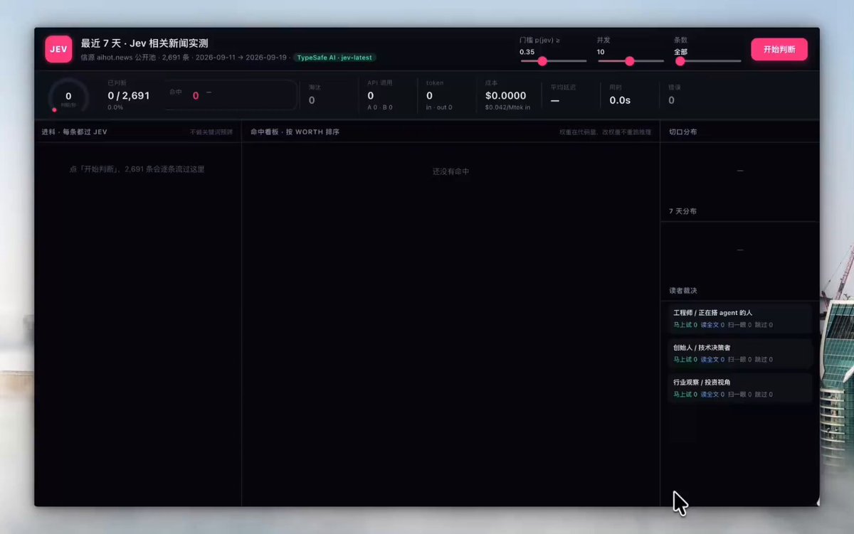Click 读全文 in the 创始人 card
The width and height of the screenshot is (854, 534).
(712, 360)
